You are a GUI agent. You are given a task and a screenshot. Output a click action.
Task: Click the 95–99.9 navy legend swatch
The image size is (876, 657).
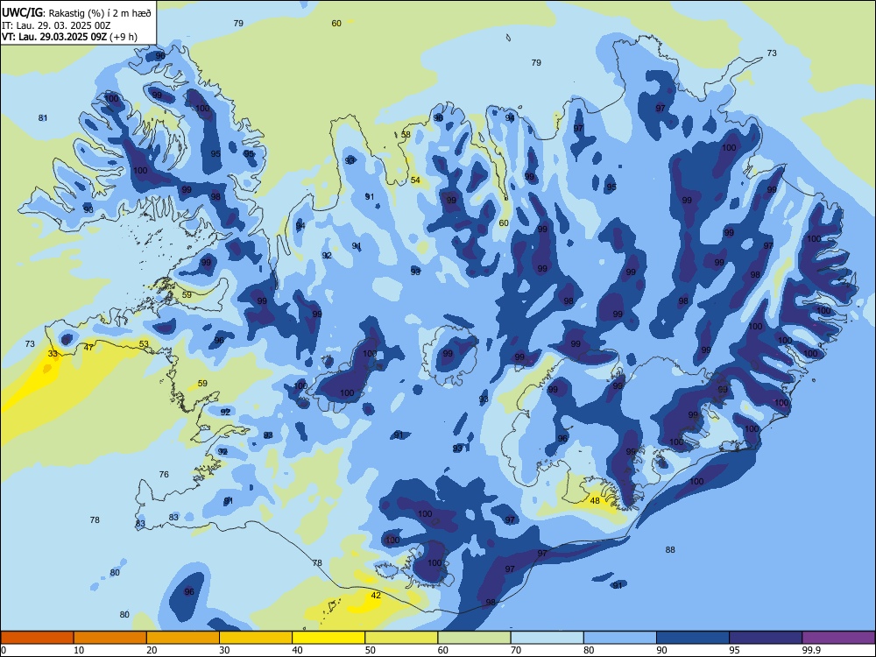766,638
